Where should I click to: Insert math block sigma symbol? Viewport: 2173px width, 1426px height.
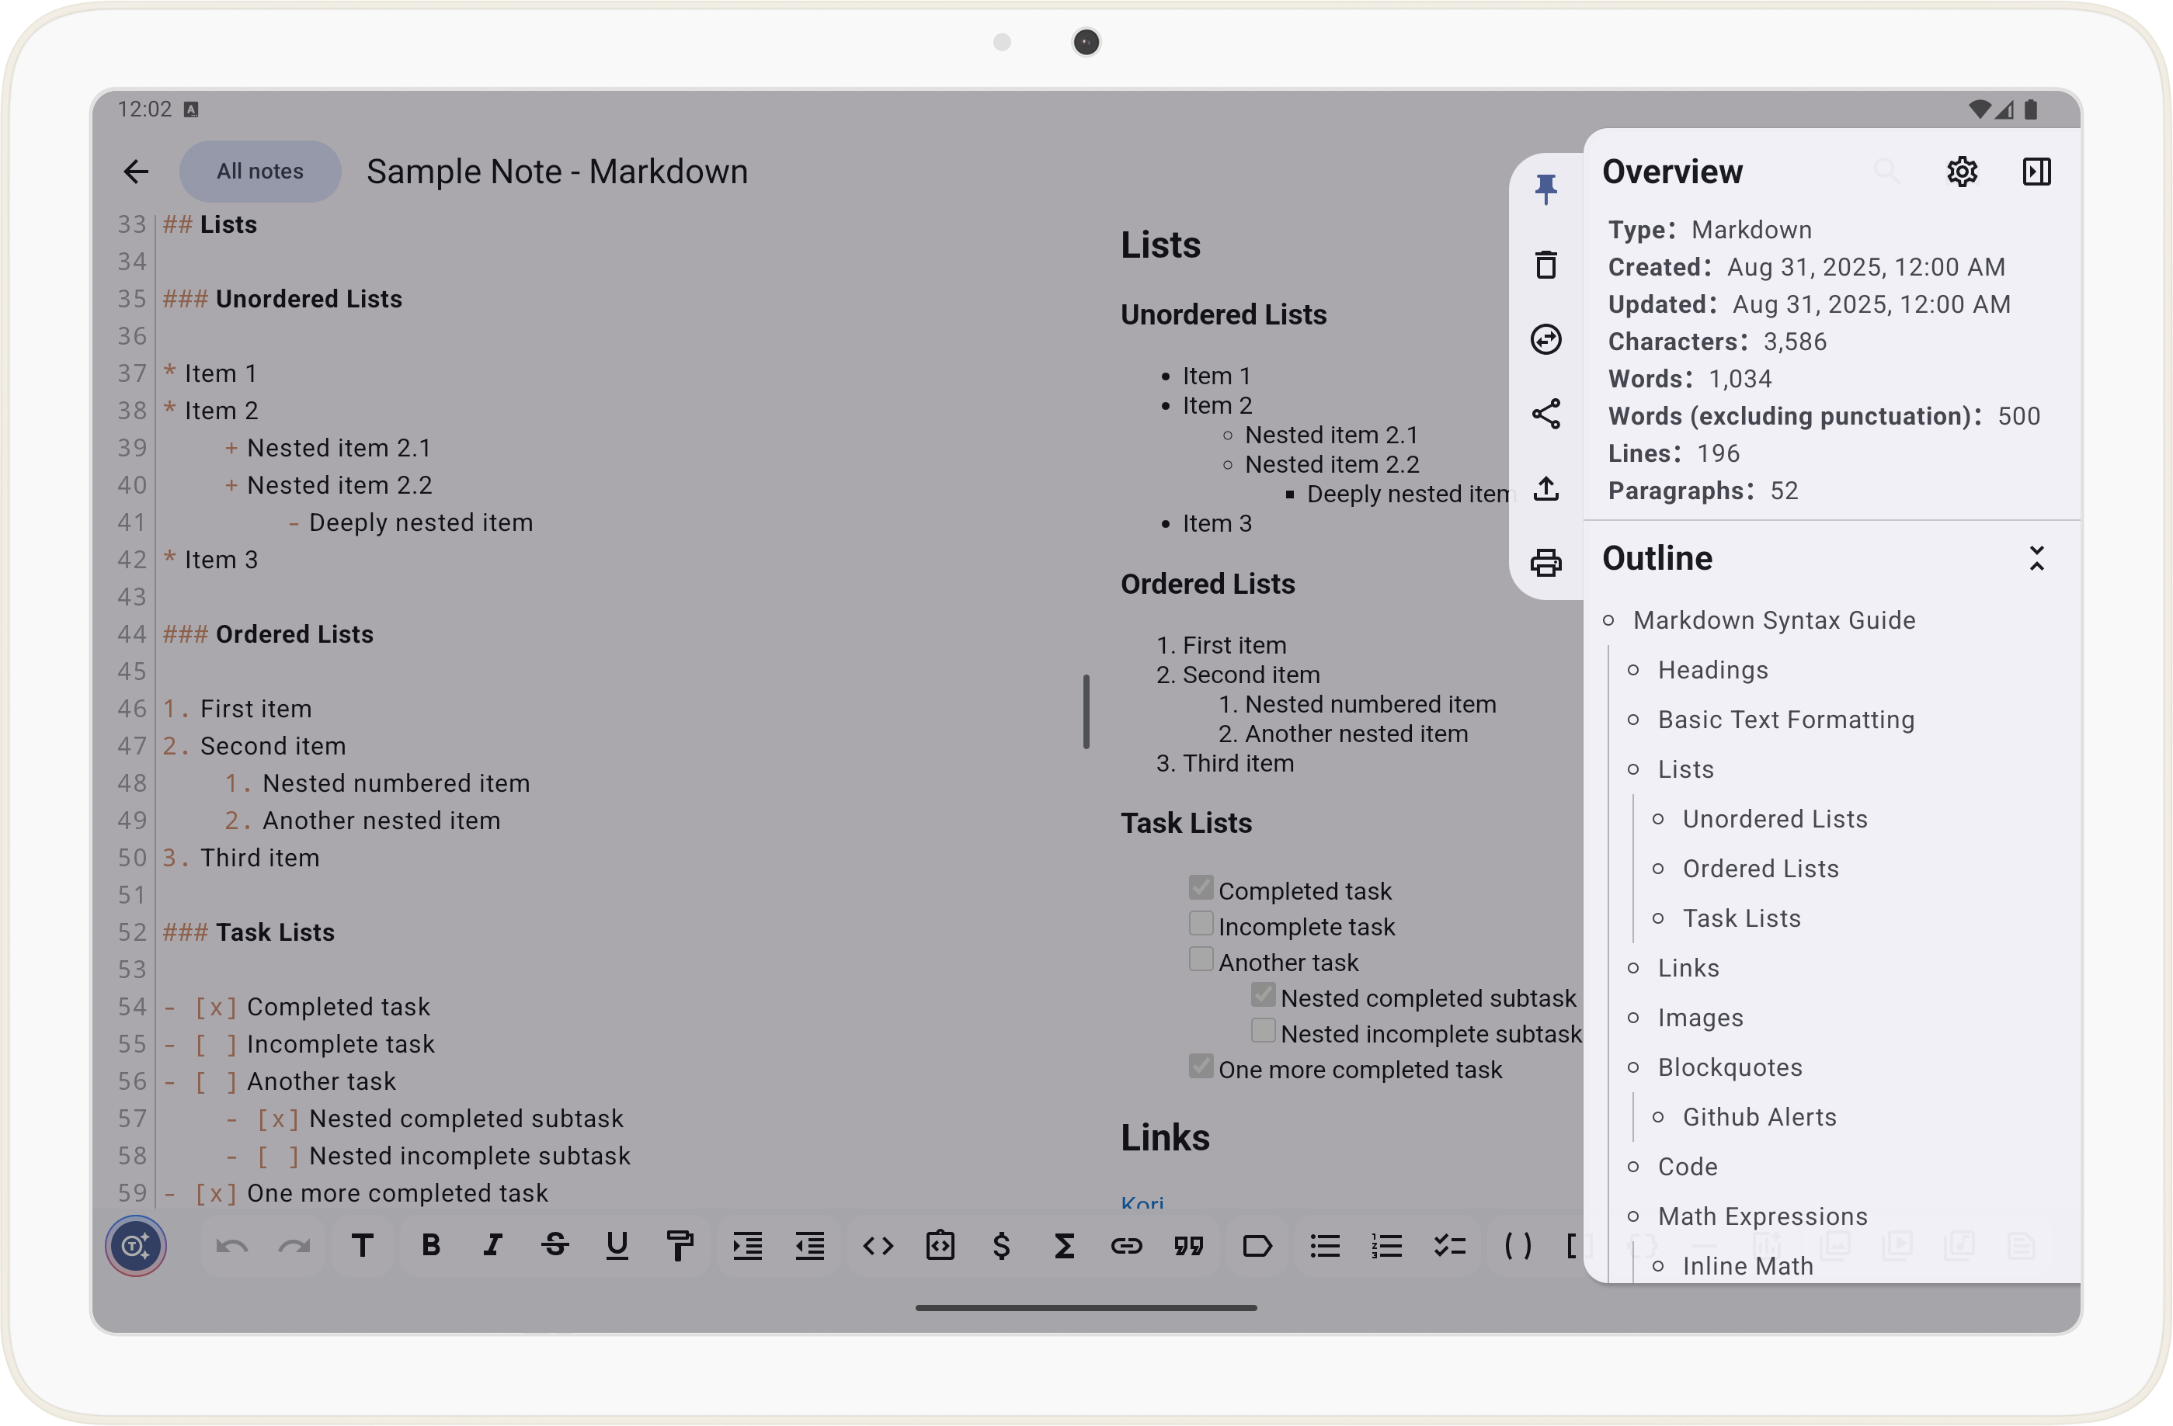[1065, 1245]
